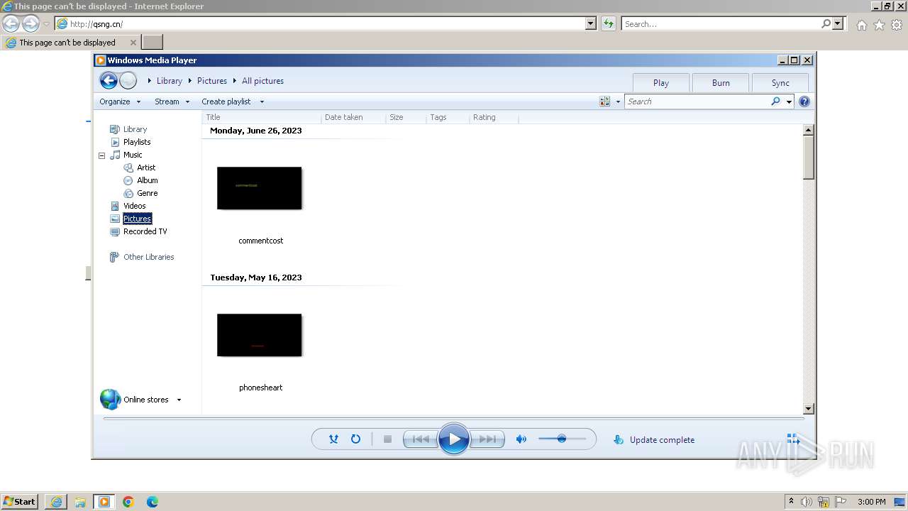Open Microsoft Edge from the taskbar
This screenshot has width=908, height=511.
(x=153, y=502)
